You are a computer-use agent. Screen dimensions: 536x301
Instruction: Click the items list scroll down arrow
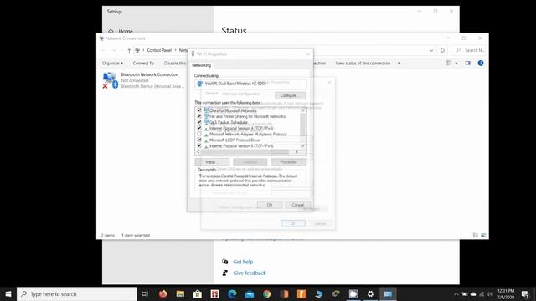302,146
